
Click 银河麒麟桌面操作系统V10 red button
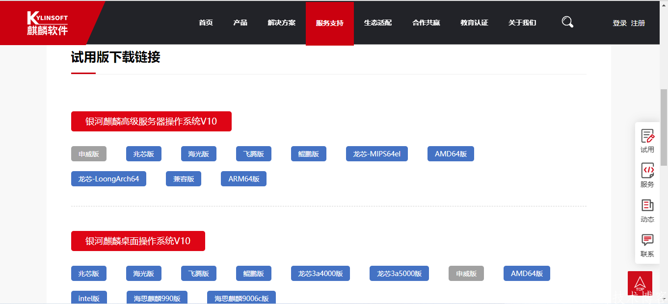[x=138, y=241]
